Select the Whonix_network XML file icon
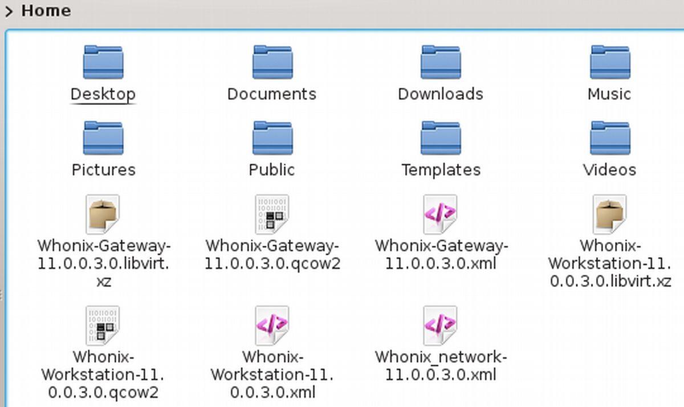The height and width of the screenshot is (407, 684). 441,325
